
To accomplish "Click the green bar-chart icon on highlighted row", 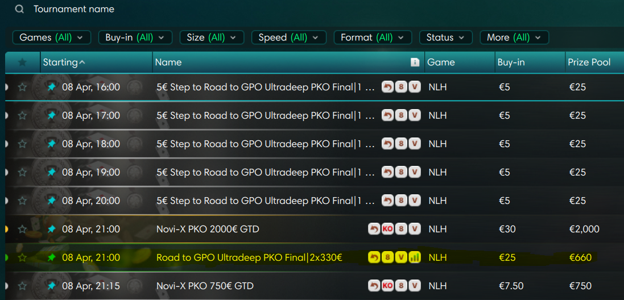I will [415, 257].
